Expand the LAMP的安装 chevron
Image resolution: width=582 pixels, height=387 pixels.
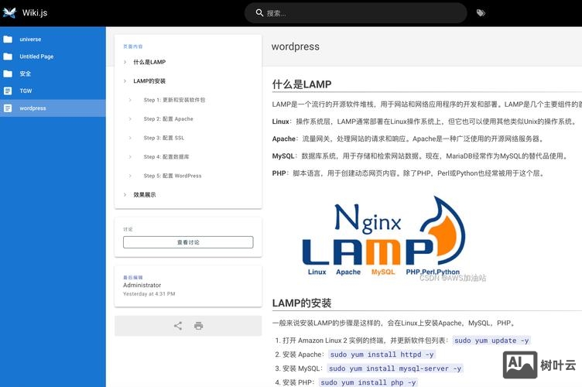(125, 81)
